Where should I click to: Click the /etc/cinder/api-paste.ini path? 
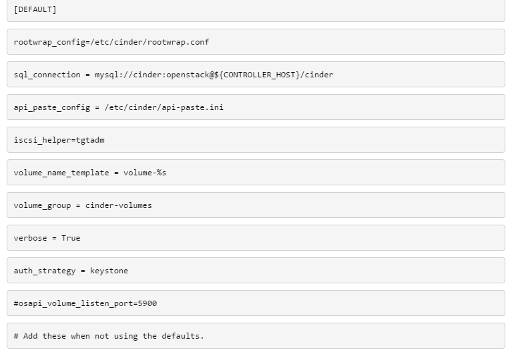164,107
